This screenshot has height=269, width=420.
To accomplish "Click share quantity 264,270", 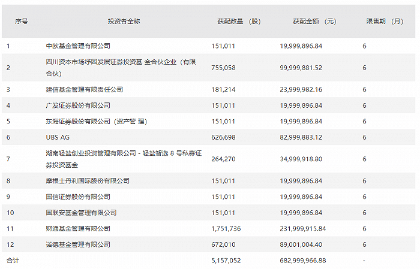I will point(223,159).
